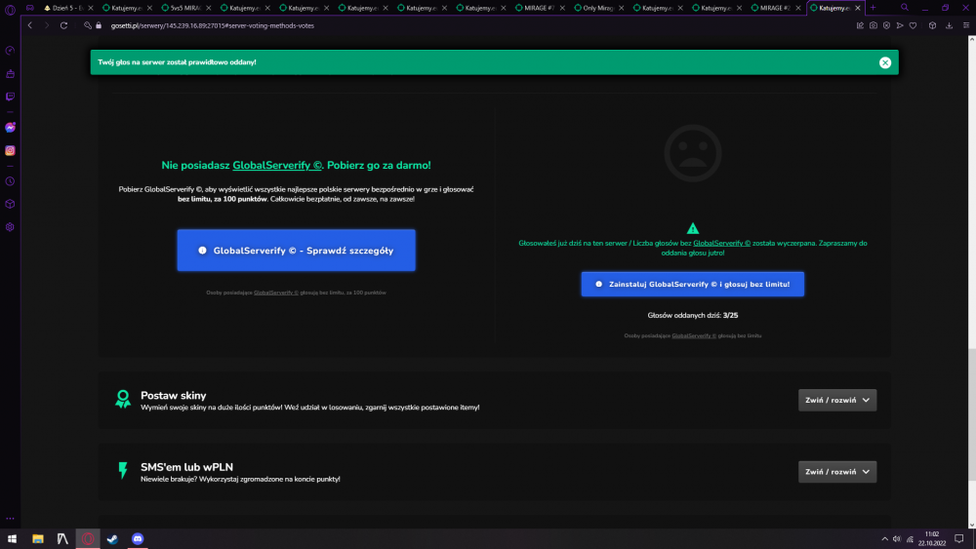Screen dimensions: 976x549
Task: Dismiss the green vote success banner
Action: coord(885,62)
